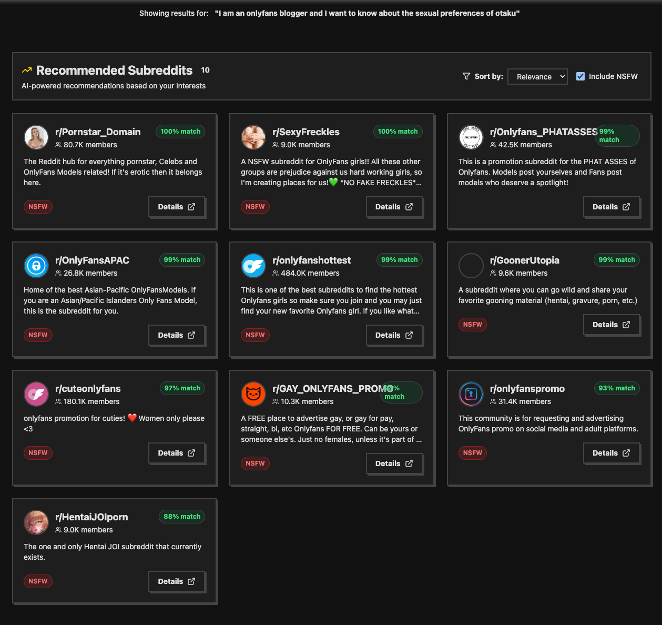
Task: Click the pink logo avatar of r/cuteonlyfans
Action: [36, 394]
